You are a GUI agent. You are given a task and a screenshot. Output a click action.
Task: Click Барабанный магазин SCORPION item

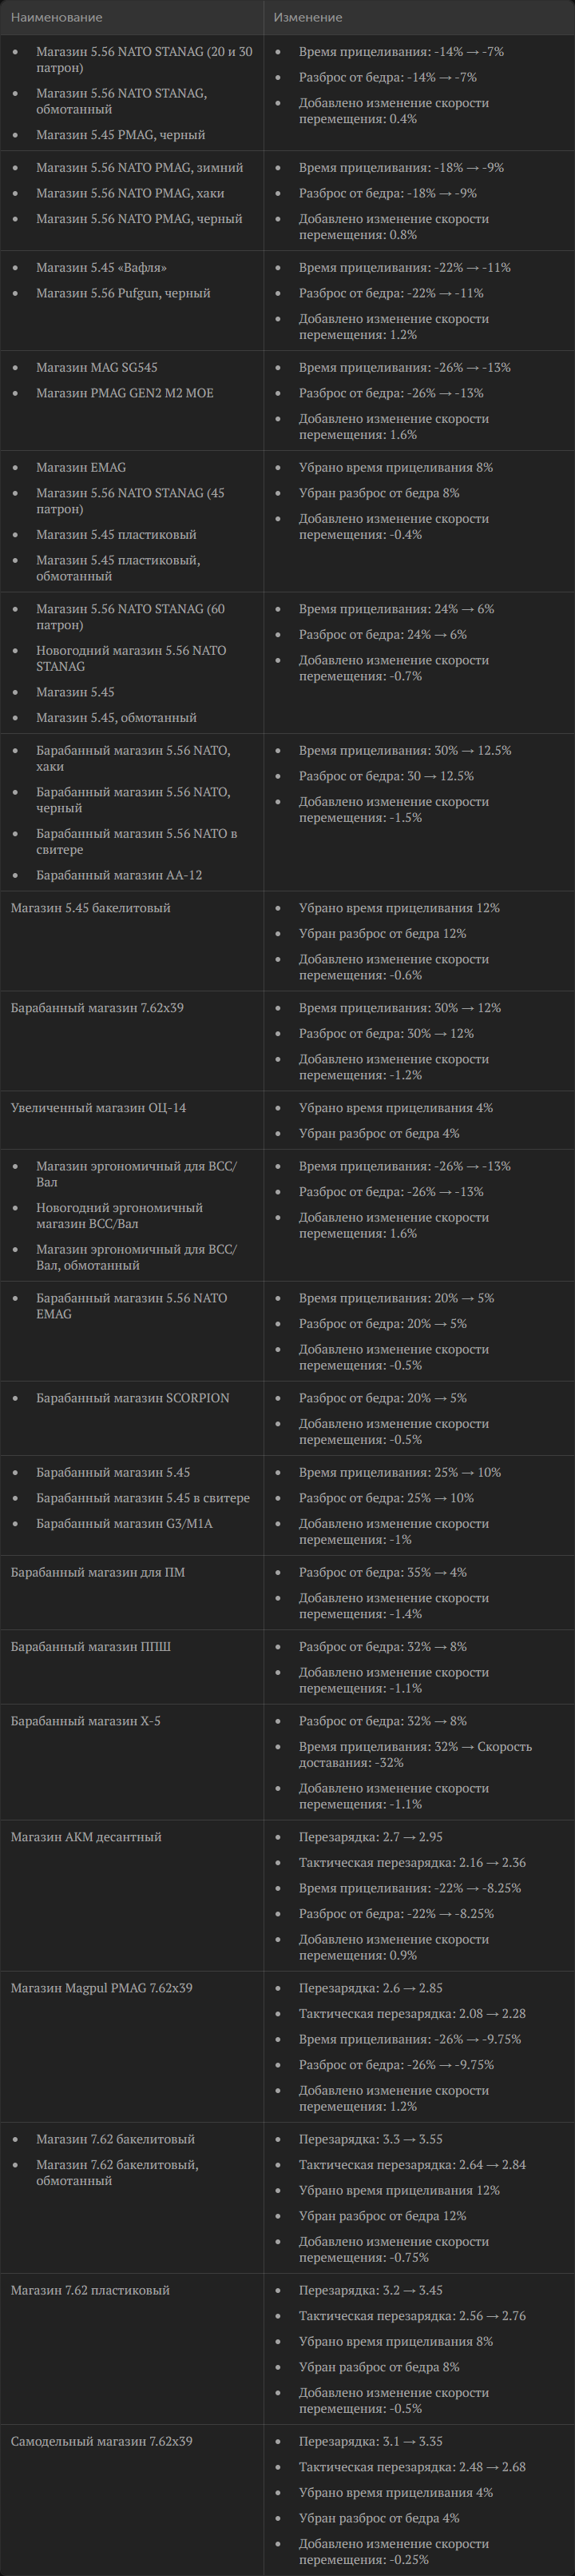(133, 1398)
